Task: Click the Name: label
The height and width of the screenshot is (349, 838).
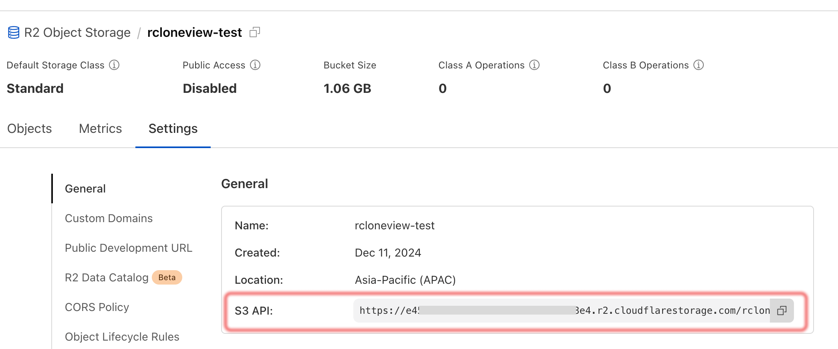Action: 252,226
